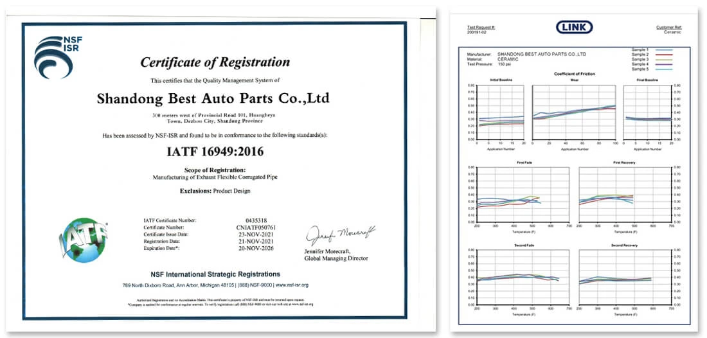Click the NSF ISR logo on the certificate

(58, 57)
